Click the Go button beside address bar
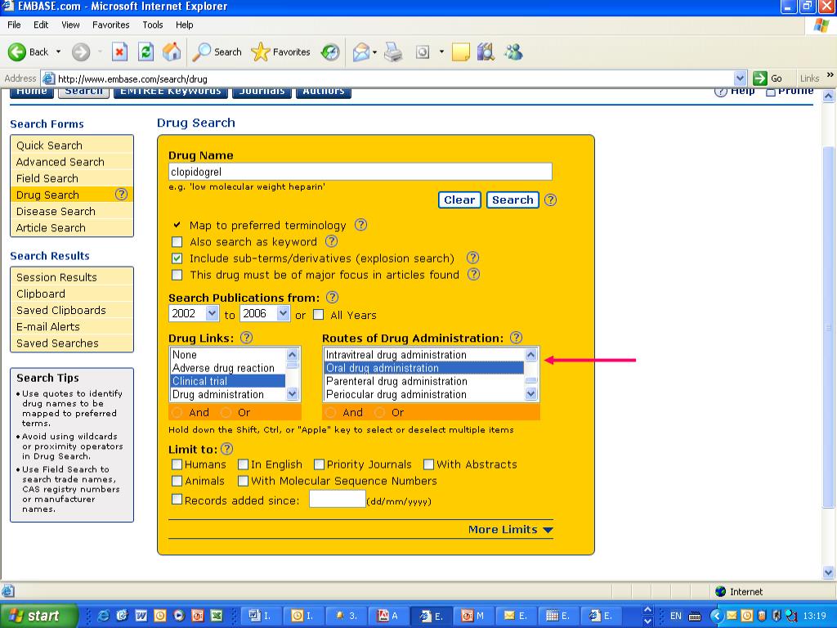Viewport: 837px width, 628px height. tap(768, 78)
